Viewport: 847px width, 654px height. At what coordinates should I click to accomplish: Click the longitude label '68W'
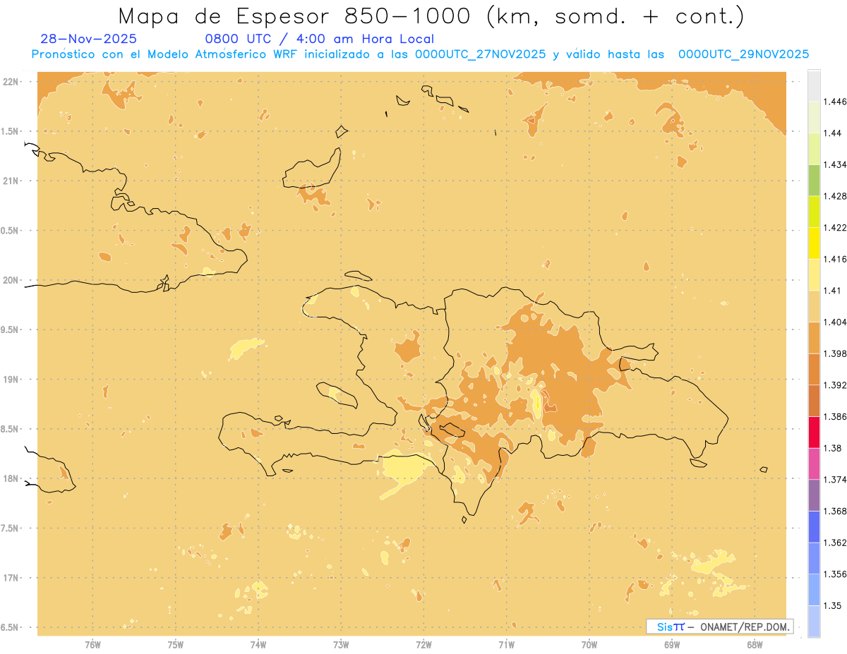755,644
